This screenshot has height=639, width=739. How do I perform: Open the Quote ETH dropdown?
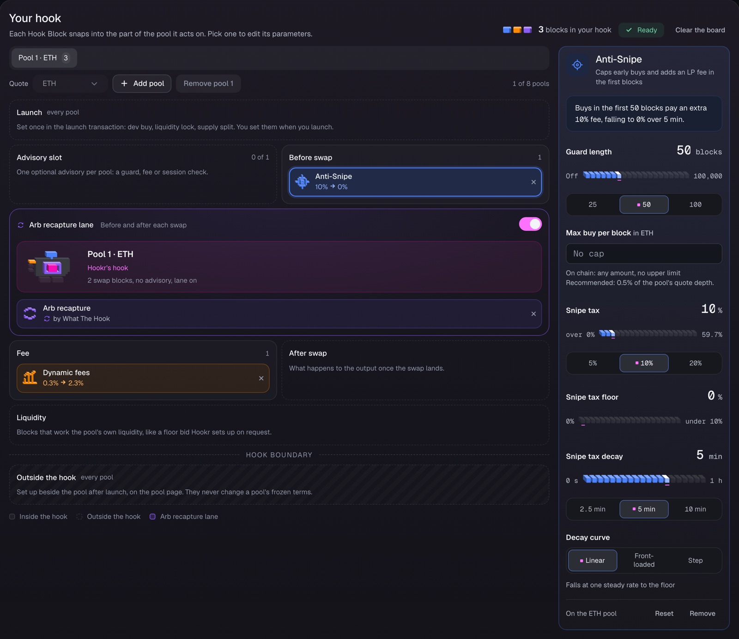pyautogui.click(x=70, y=84)
